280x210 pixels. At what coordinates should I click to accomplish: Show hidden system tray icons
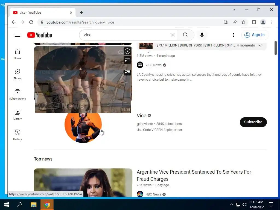231,205
